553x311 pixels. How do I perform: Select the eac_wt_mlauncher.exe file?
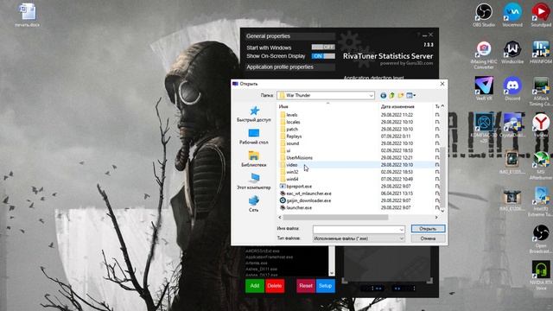(308, 194)
